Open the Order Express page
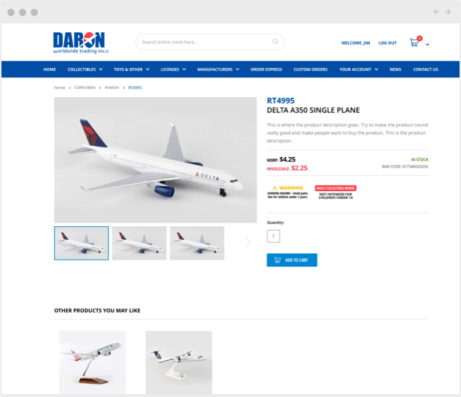 (x=266, y=69)
